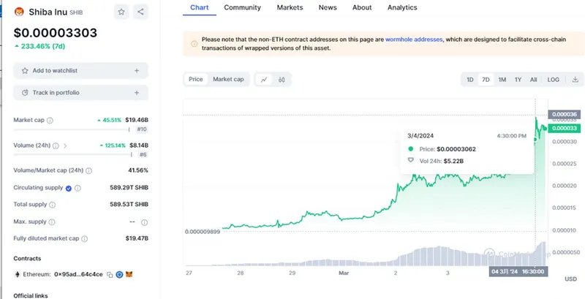Expand the Volume (24h) chevron arrow
The width and height of the screenshot is (585, 299).
(64, 145)
